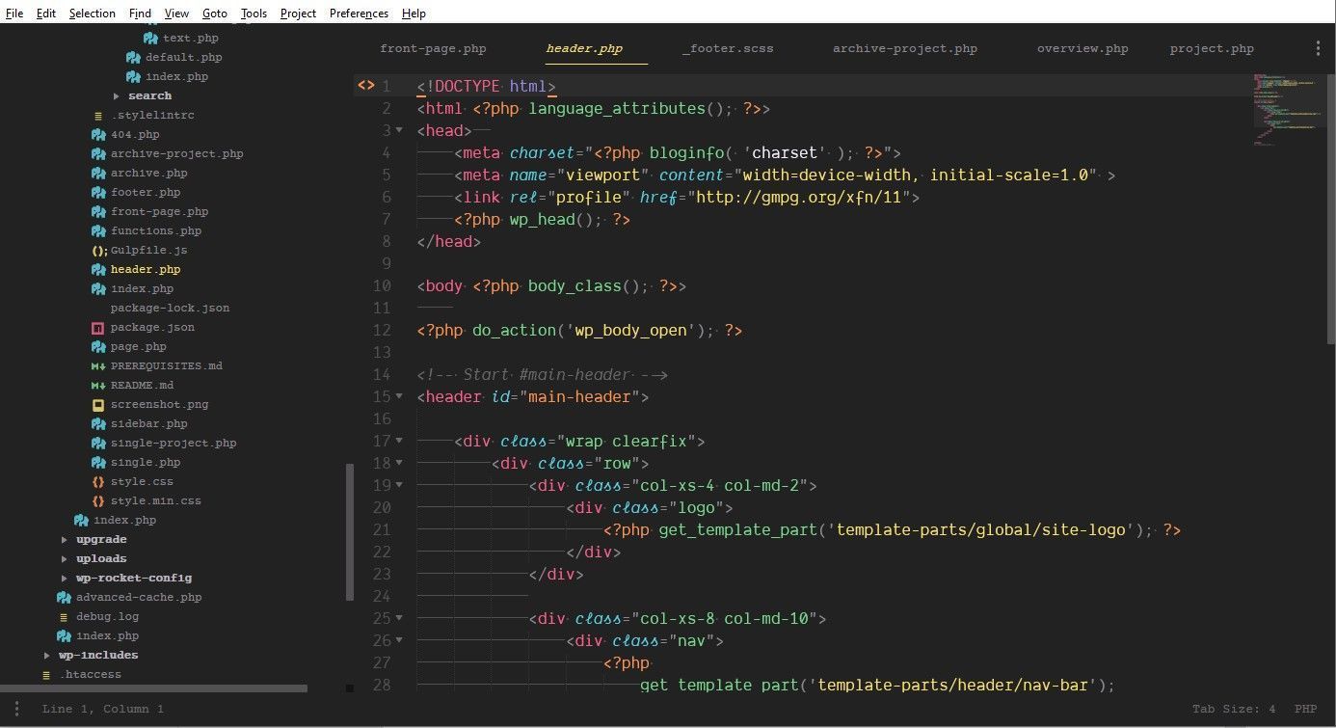
Task: Click line number 12 in the gutter
Action: (x=381, y=330)
